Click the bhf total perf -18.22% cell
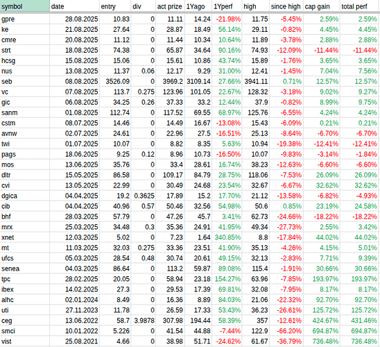The width and height of the screenshot is (380, 347). [360, 217]
